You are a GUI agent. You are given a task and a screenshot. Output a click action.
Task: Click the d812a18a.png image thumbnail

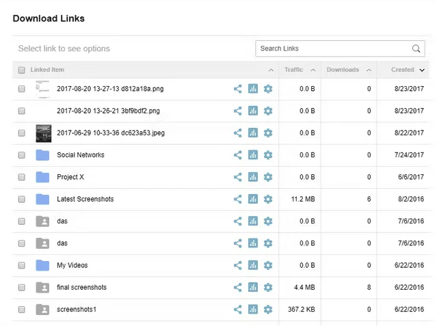(x=42, y=89)
